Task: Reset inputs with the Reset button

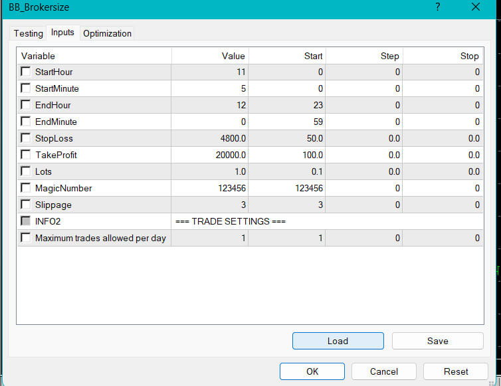Action: click(455, 371)
